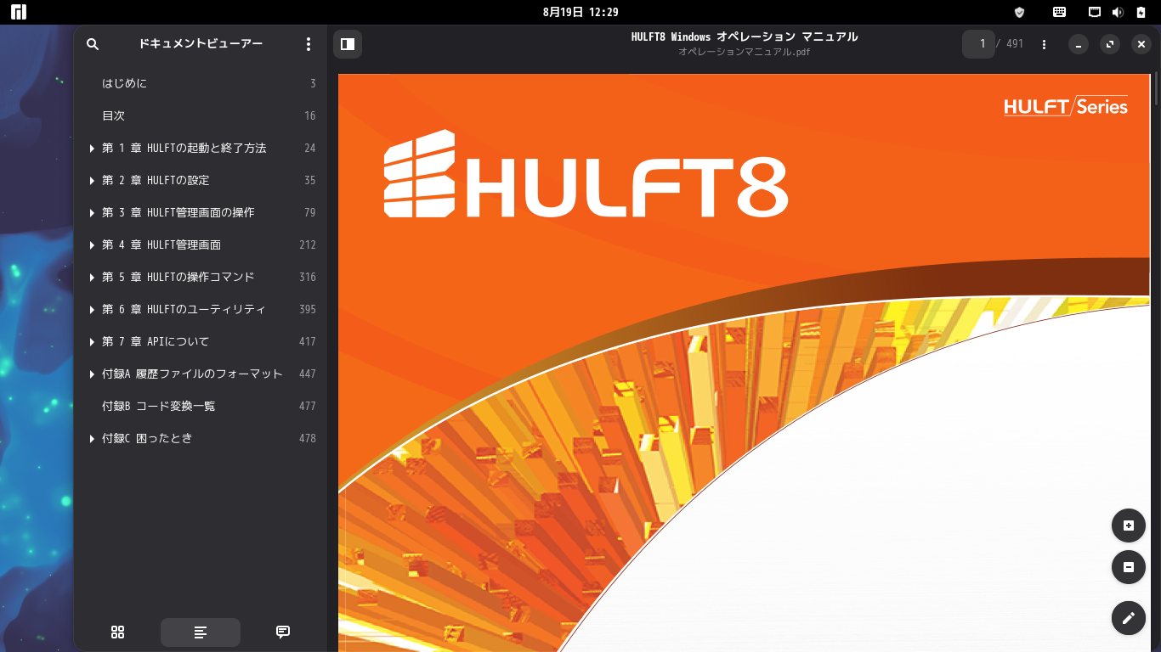Click the HULFT8 cover page image

(x=744, y=363)
